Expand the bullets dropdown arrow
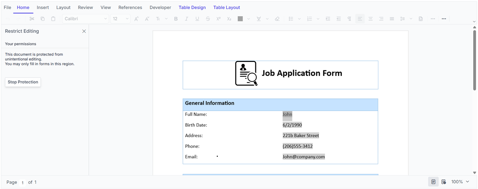The width and height of the screenshot is (478, 189). (300, 19)
